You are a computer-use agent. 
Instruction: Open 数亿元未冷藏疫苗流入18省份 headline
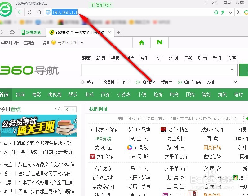click(46, 164)
